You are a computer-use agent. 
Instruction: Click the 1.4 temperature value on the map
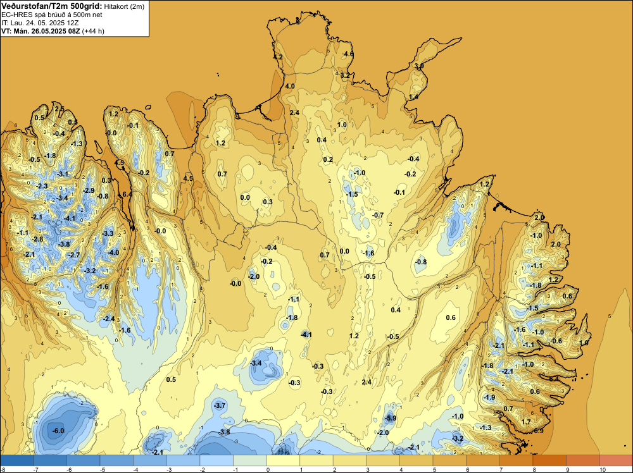(x=414, y=97)
